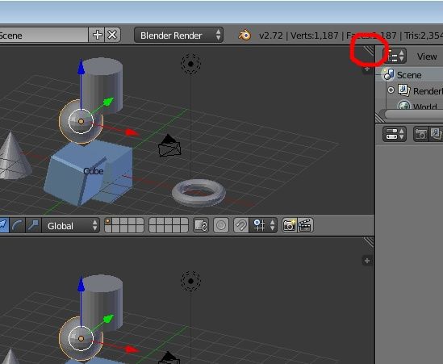Click the outliner horizontal scrollbar

(414, 115)
